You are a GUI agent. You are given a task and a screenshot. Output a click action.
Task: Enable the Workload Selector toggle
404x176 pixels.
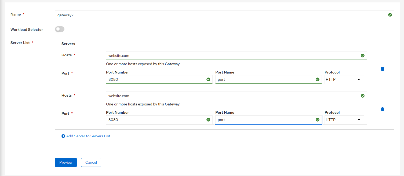click(60, 29)
